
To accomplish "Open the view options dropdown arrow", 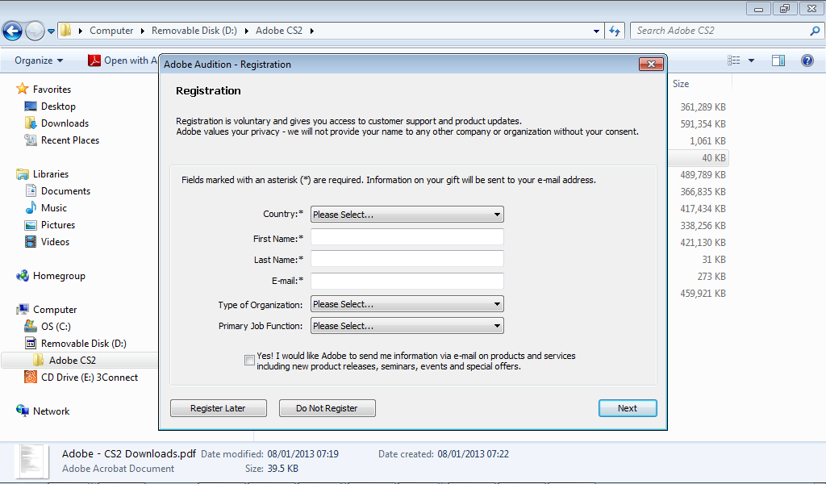I will (x=751, y=60).
